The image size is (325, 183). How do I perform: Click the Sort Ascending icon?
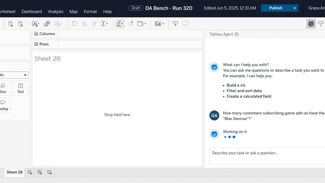[84, 24]
